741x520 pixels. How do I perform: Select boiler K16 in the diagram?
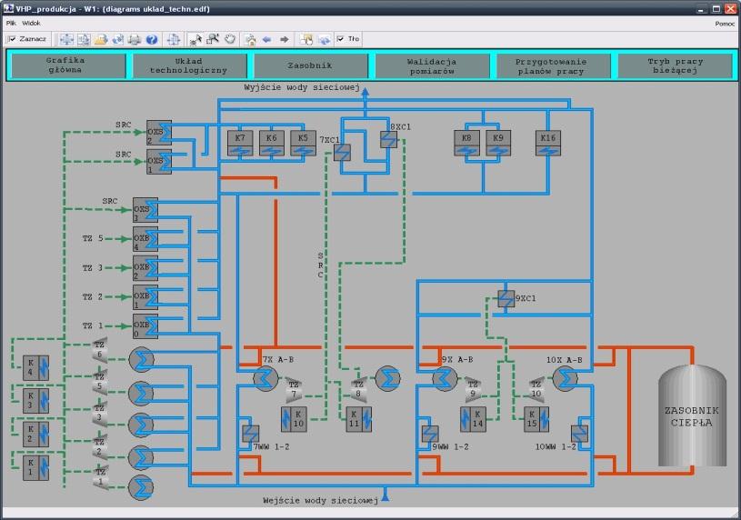pyautogui.click(x=548, y=143)
